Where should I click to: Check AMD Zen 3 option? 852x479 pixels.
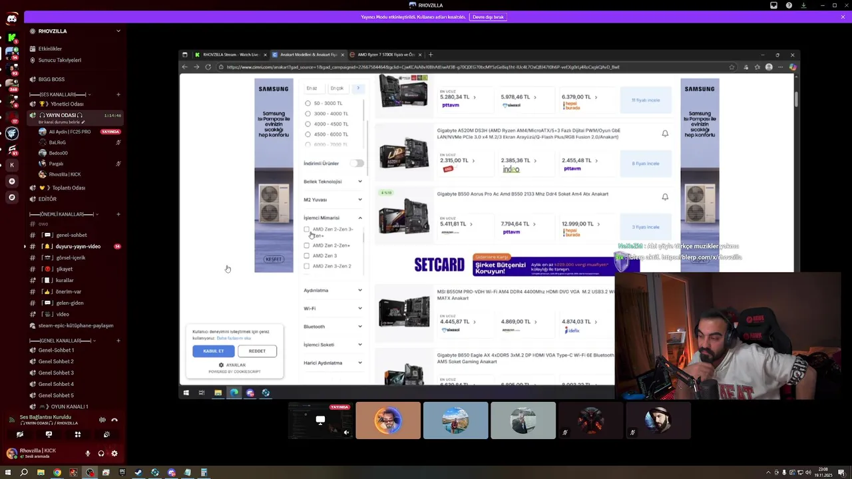point(307,255)
